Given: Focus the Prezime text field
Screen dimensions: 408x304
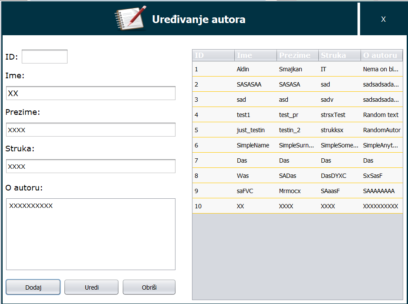Looking at the screenshot, I should click(x=91, y=130).
